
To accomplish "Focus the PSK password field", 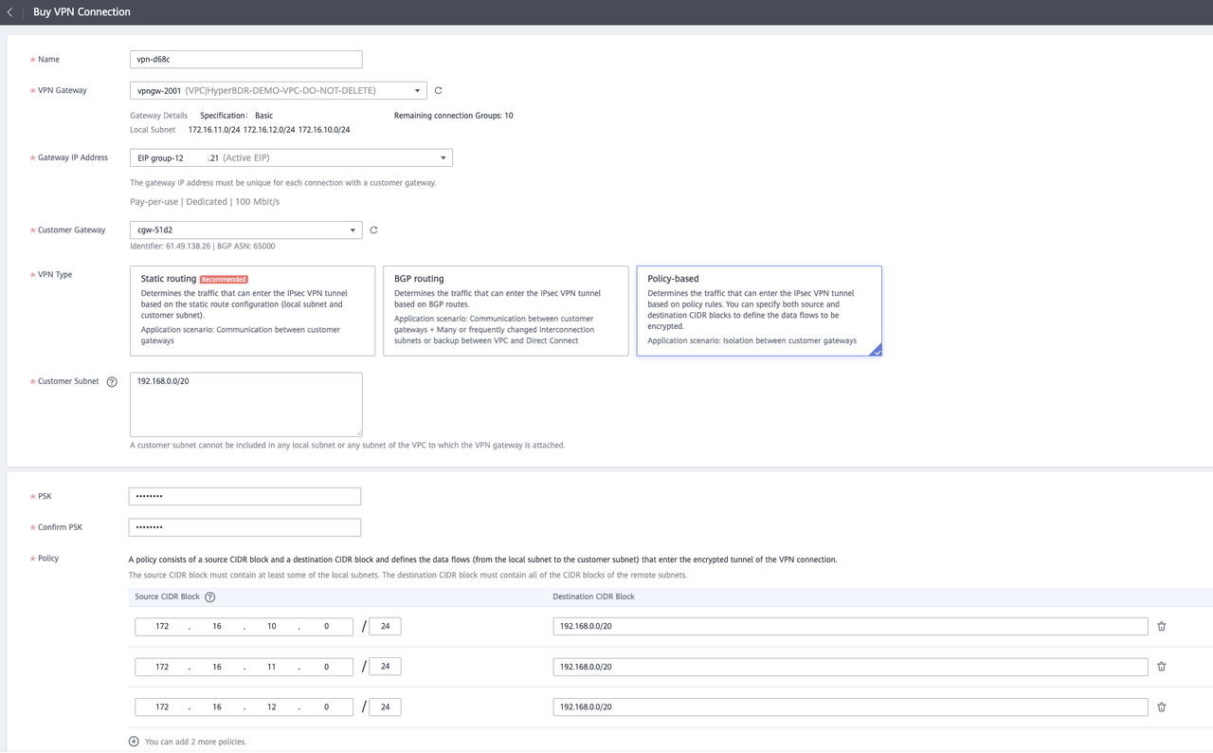I will pos(245,496).
